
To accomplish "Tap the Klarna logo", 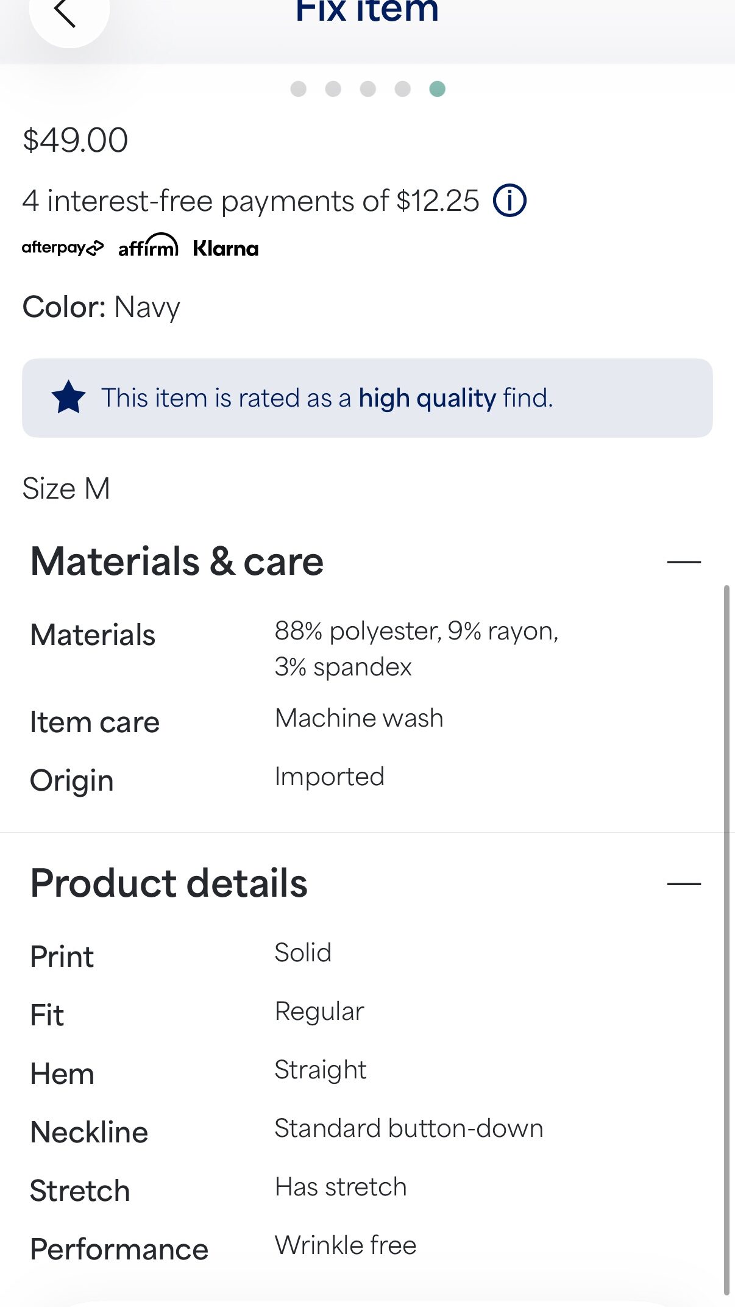I will (225, 248).
